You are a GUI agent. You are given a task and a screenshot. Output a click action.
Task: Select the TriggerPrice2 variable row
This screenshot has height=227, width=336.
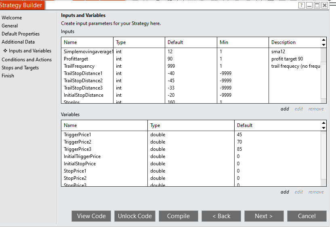coord(78,142)
